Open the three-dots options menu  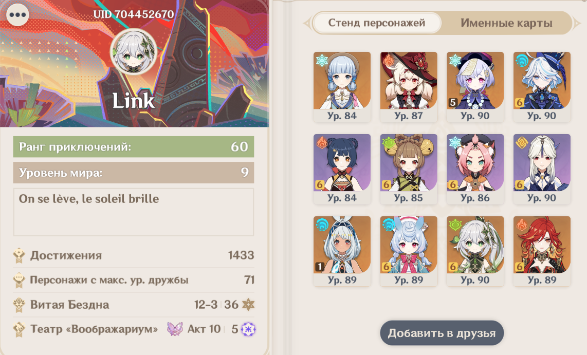pos(17,15)
